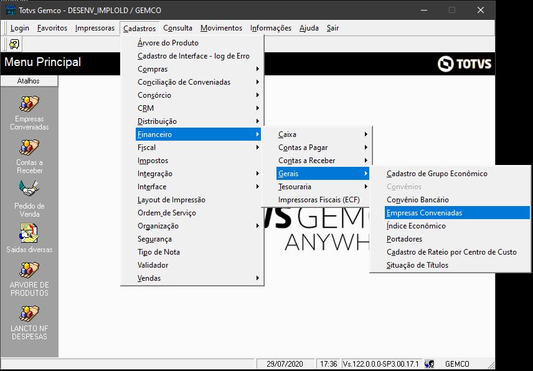Viewport: 533px width, 371px height.
Task: Select the Validador menu entry
Action: [x=198, y=265]
